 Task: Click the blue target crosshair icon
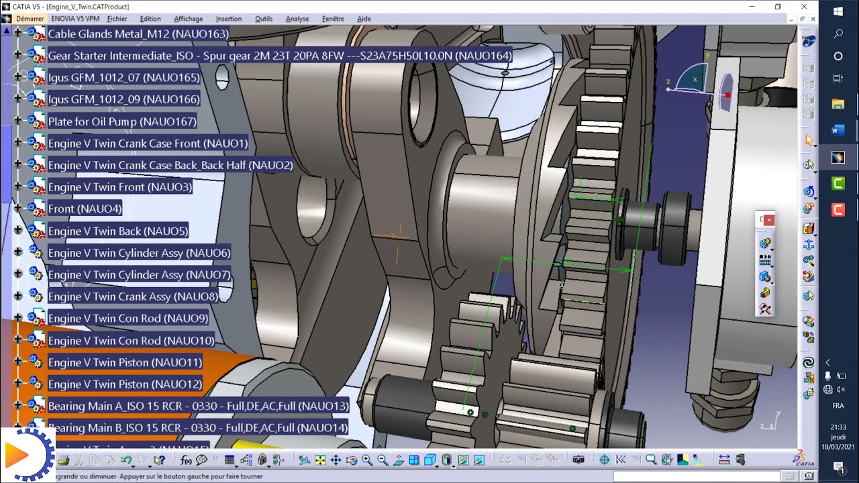[604, 460]
